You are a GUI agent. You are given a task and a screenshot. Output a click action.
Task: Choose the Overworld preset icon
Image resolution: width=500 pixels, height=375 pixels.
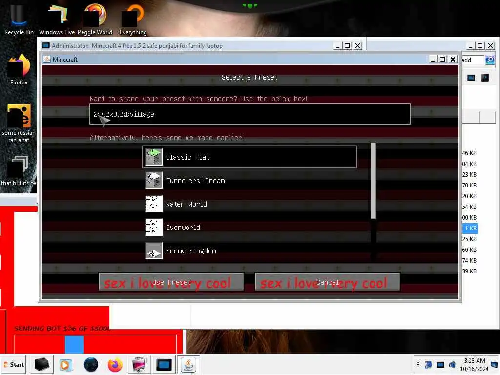pos(154,227)
